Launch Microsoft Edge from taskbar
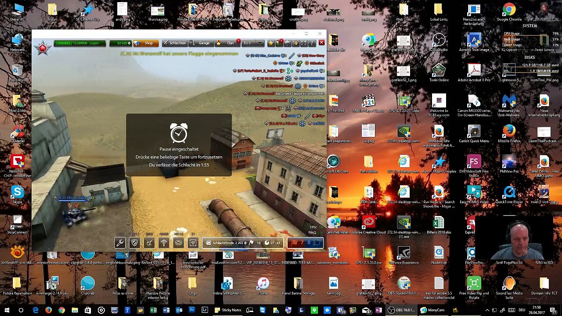 pos(36,310)
